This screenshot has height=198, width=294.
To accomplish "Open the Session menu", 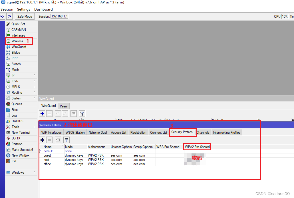I will click(7, 9).
